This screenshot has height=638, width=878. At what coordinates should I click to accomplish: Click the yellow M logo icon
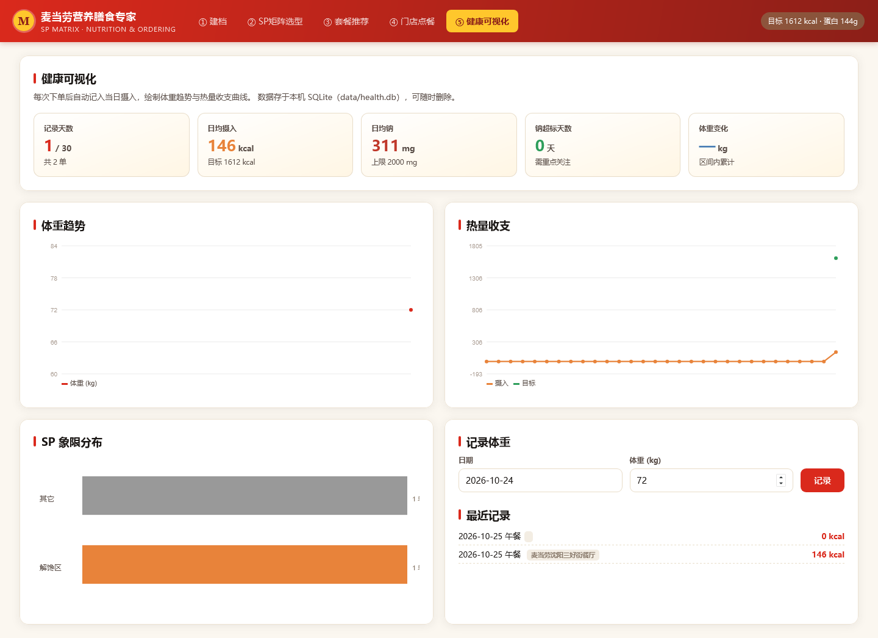[x=24, y=21]
